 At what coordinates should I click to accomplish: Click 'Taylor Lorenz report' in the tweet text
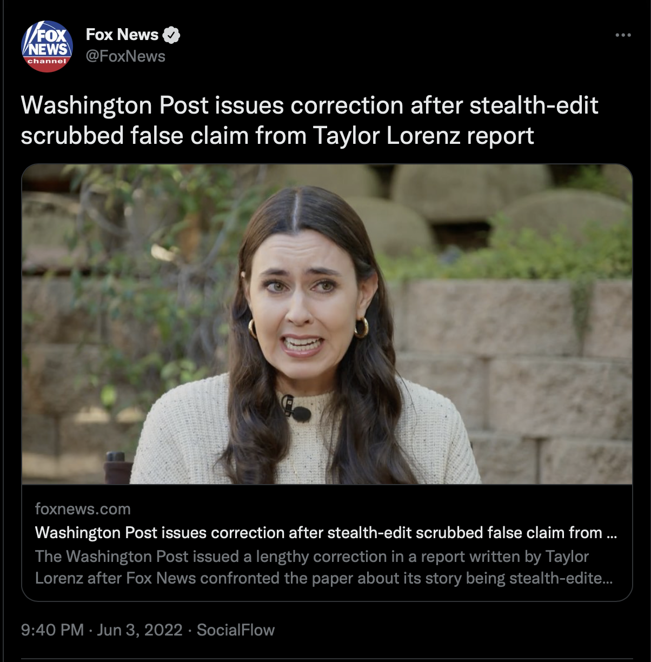(423, 136)
